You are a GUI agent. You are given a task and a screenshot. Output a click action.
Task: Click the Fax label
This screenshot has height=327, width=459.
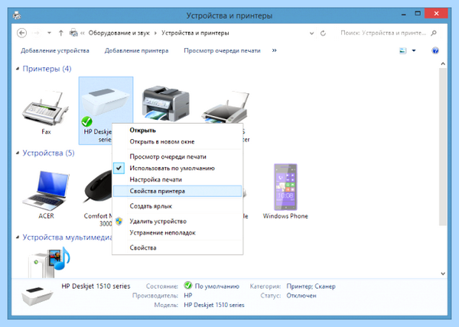tap(46, 132)
